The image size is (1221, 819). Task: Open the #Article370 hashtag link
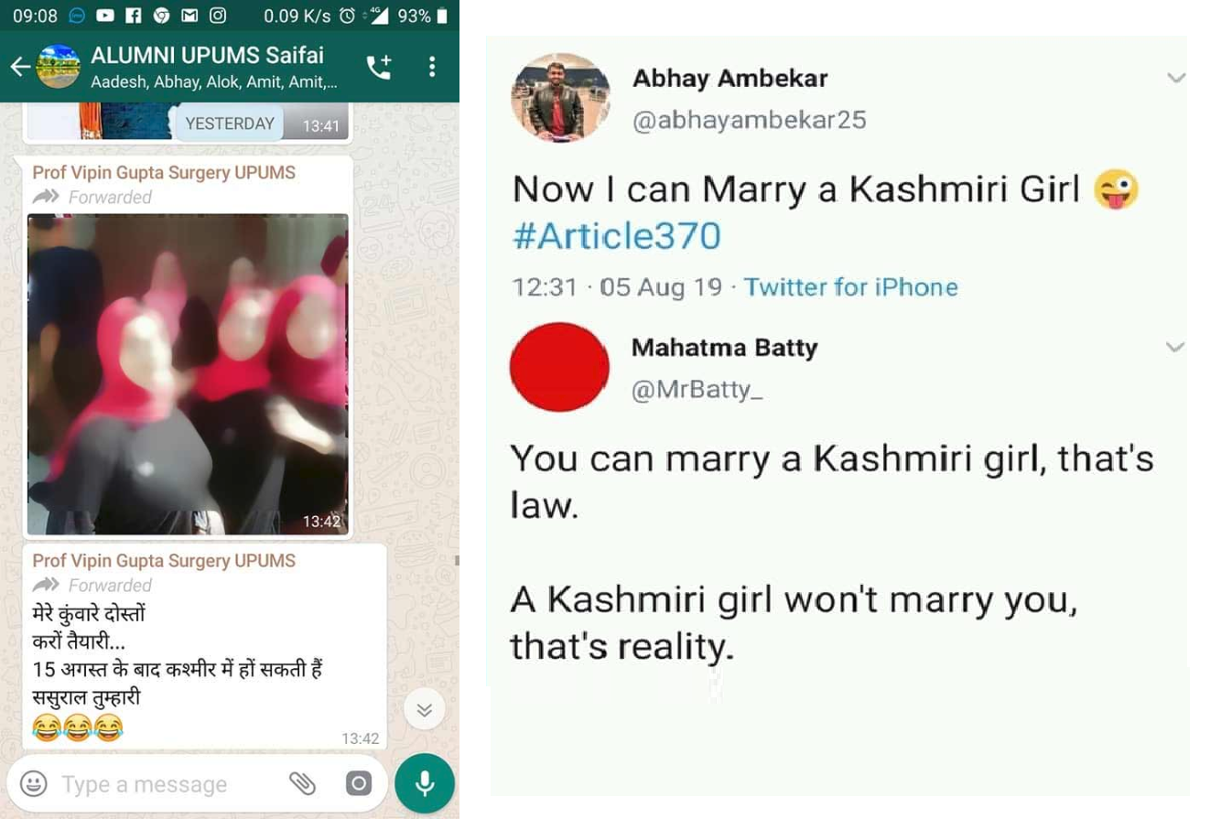[x=616, y=236]
